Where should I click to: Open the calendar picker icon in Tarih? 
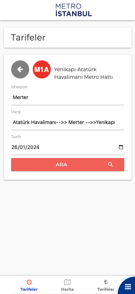(x=121, y=147)
